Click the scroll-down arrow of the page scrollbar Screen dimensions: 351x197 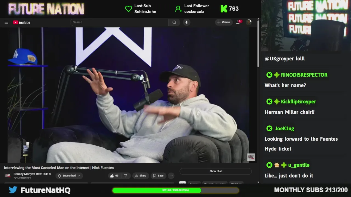tap(258, 182)
